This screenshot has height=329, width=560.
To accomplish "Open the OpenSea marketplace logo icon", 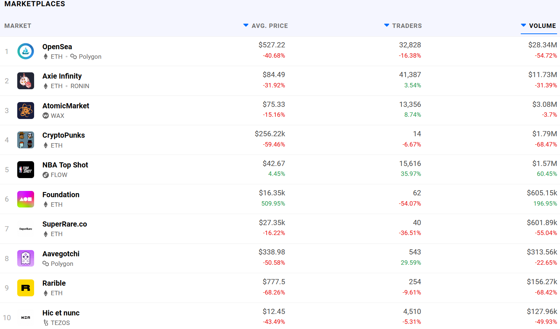I will pyautogui.click(x=26, y=51).
